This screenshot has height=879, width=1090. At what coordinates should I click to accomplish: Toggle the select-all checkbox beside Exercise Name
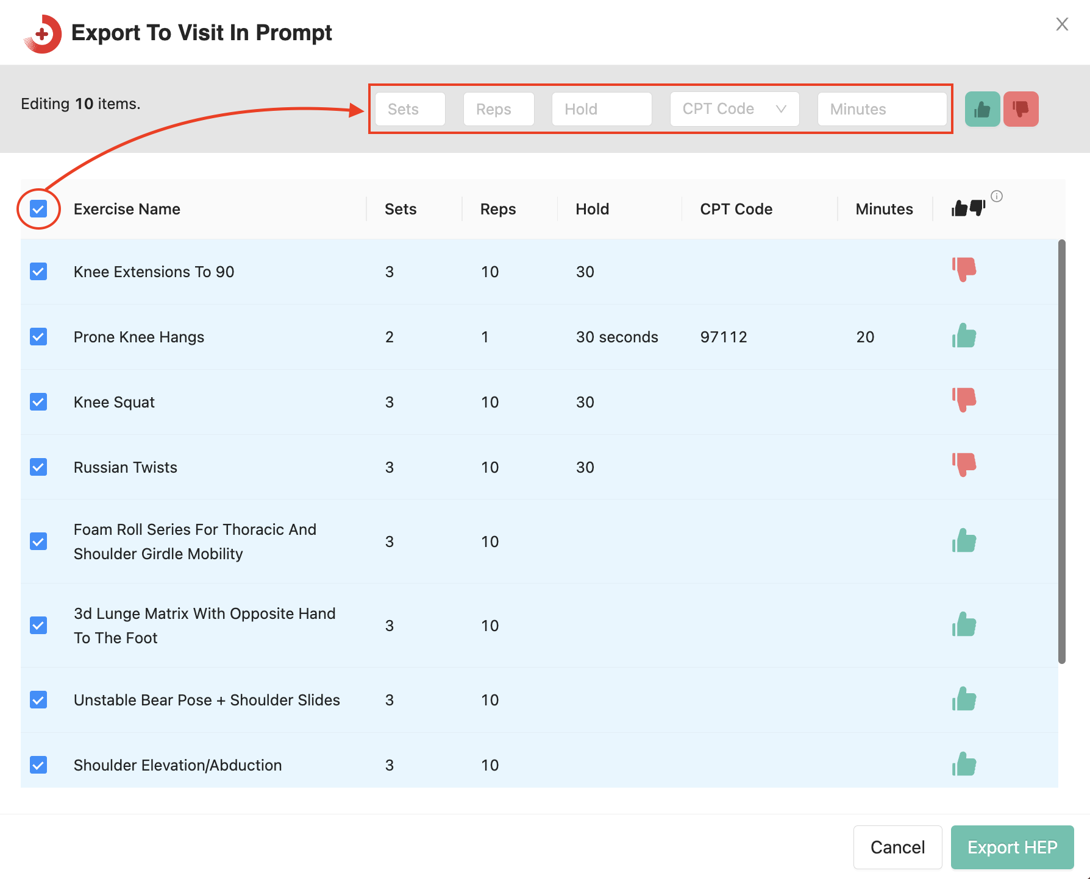click(x=38, y=209)
